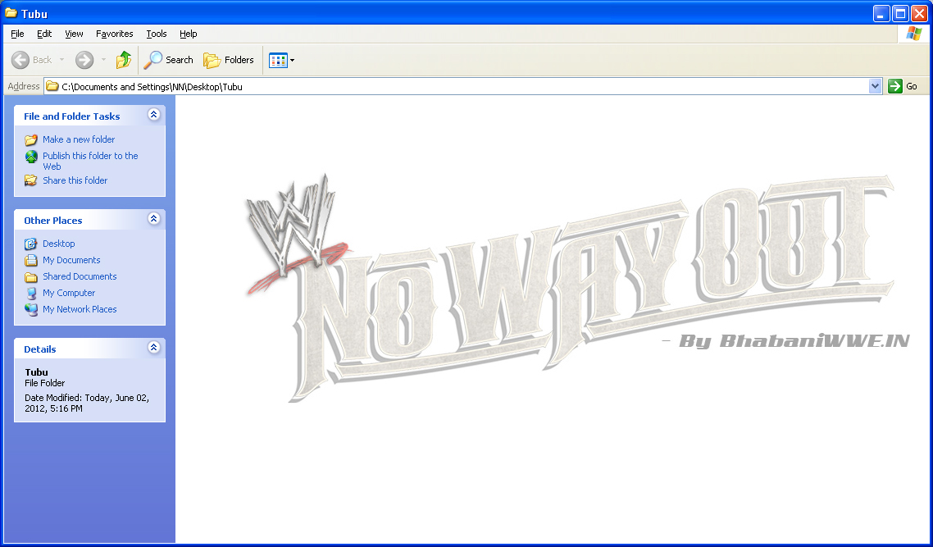Open the Favorites menu
The height and width of the screenshot is (547, 933).
[114, 34]
